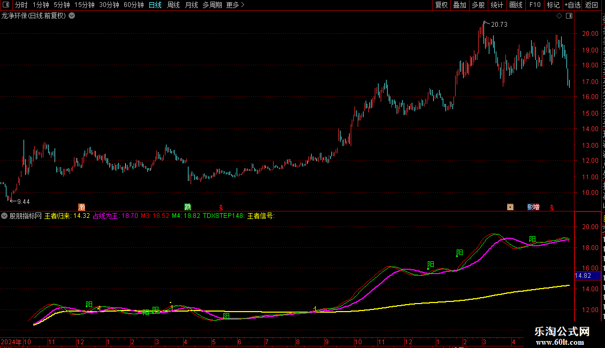Click the 2024年 date axis label

pyautogui.click(x=11, y=342)
